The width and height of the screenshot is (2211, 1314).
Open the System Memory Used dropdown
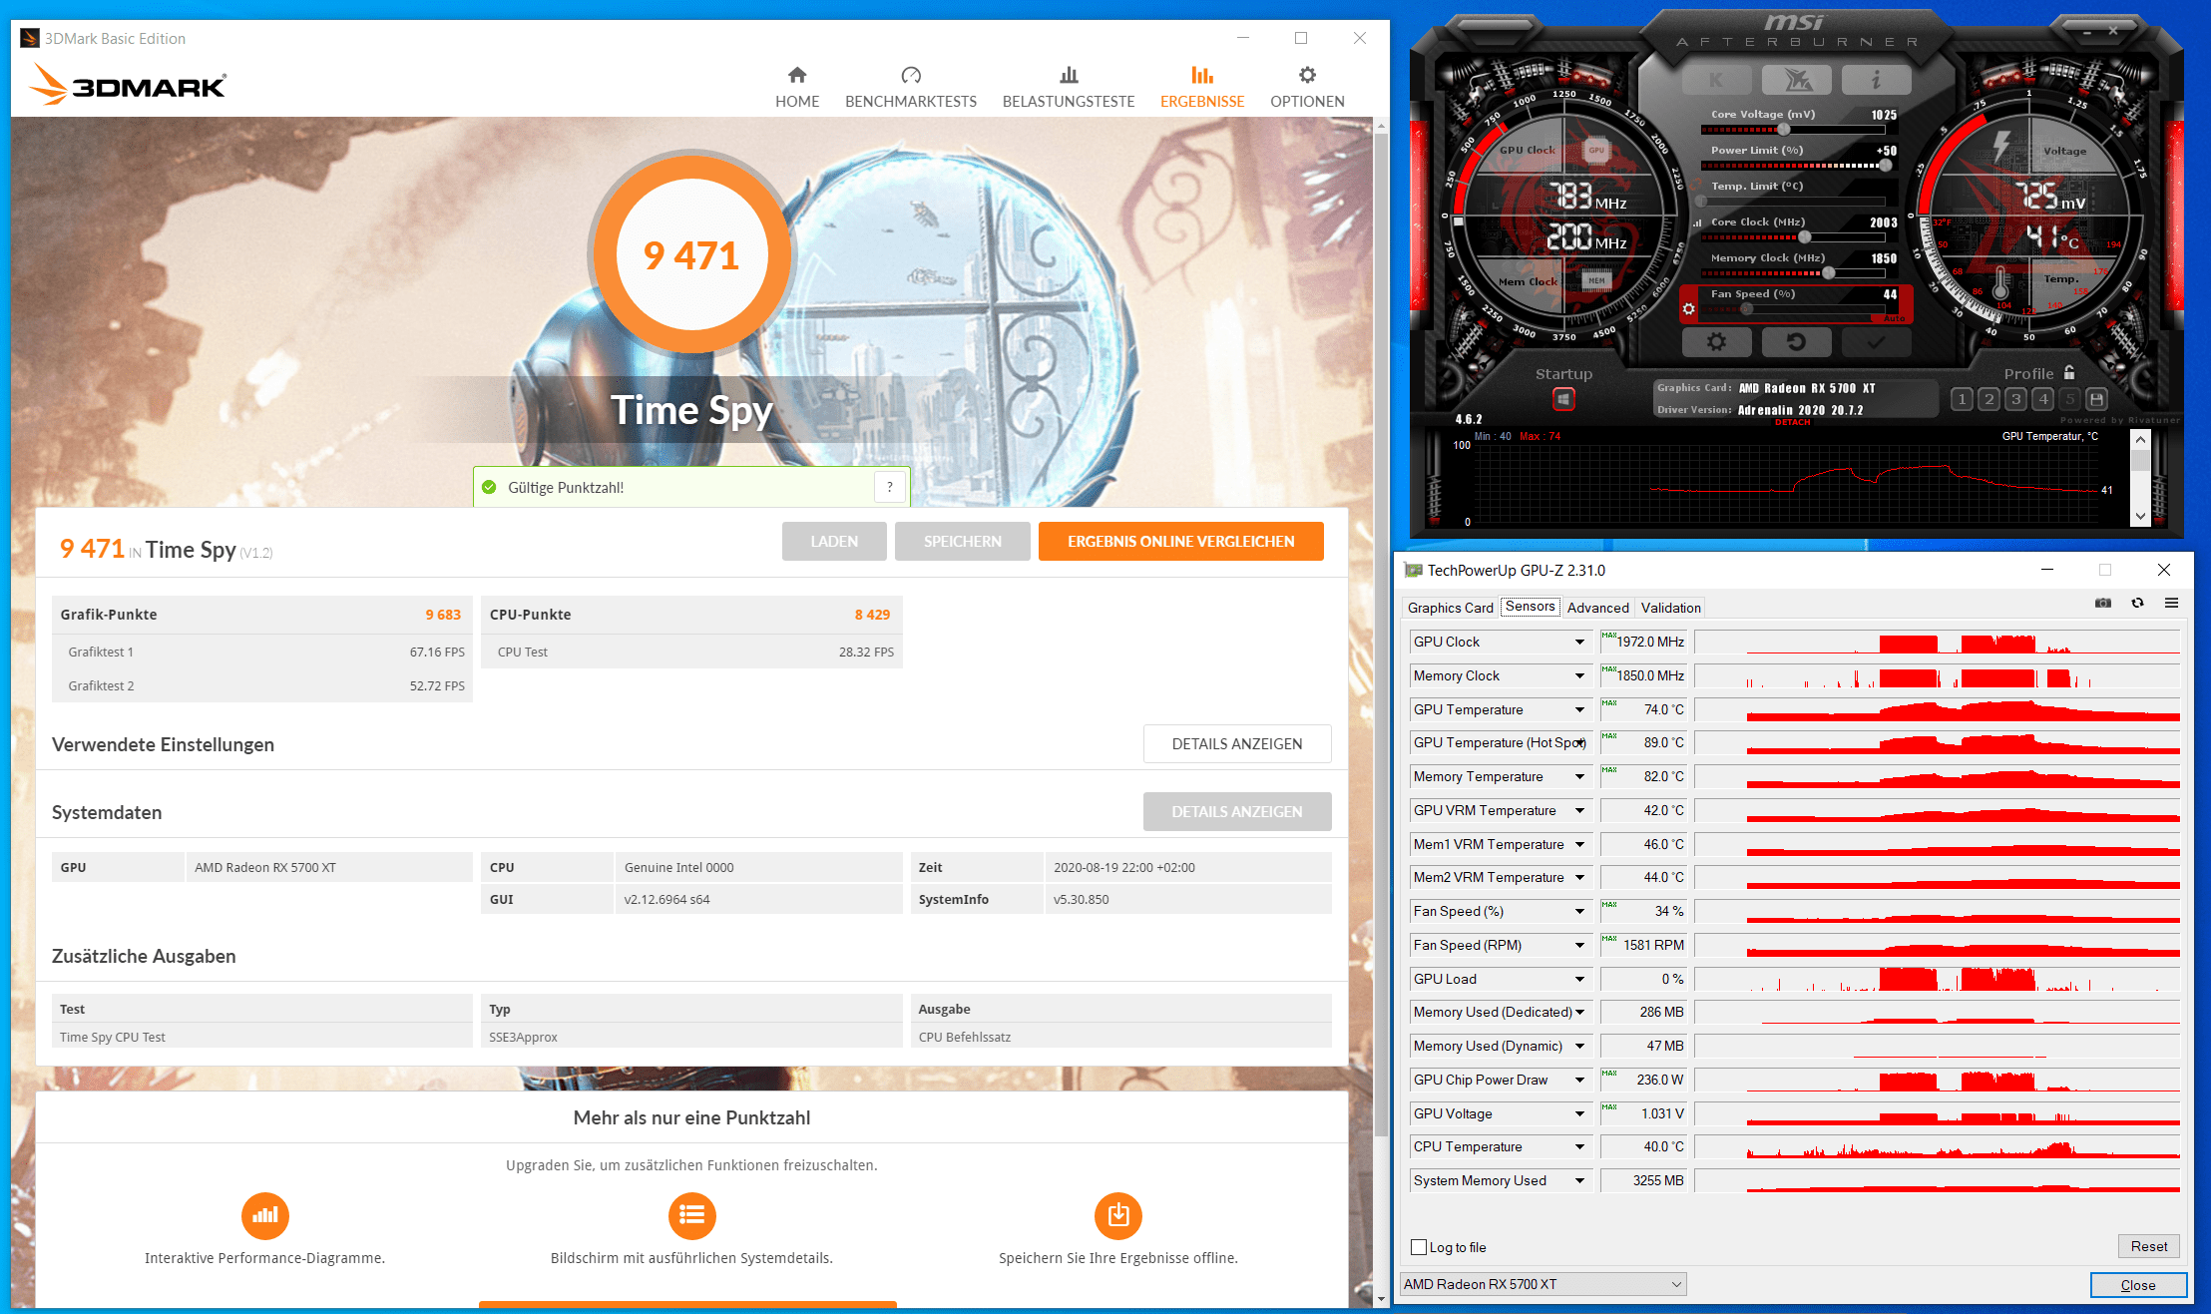point(1579,1180)
